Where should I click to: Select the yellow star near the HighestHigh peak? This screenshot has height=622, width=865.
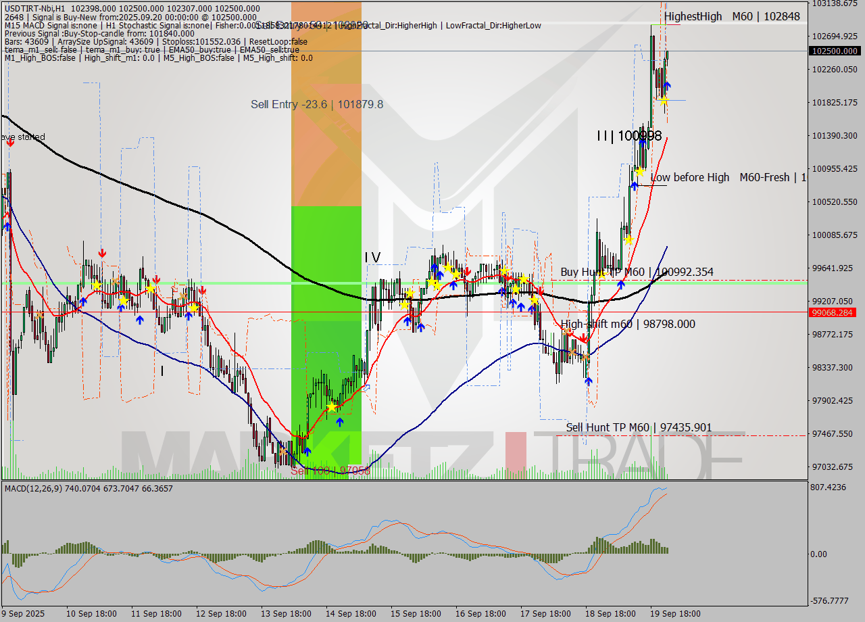664,101
